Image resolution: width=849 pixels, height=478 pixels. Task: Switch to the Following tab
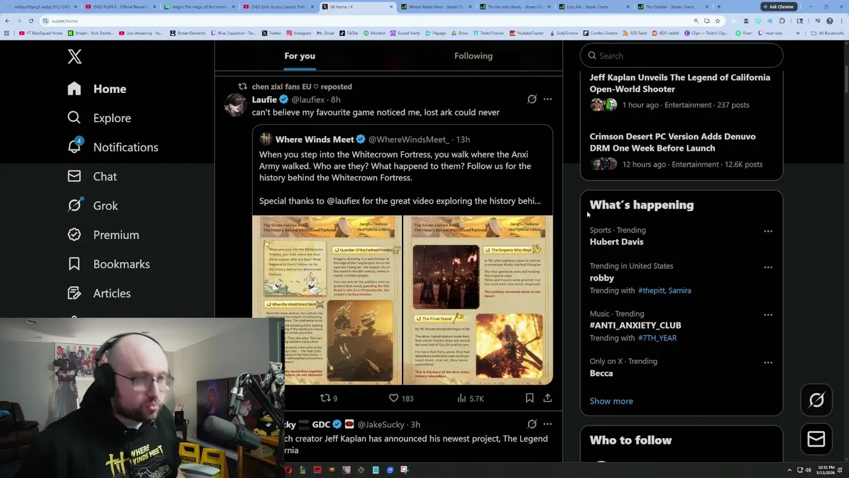tap(474, 56)
